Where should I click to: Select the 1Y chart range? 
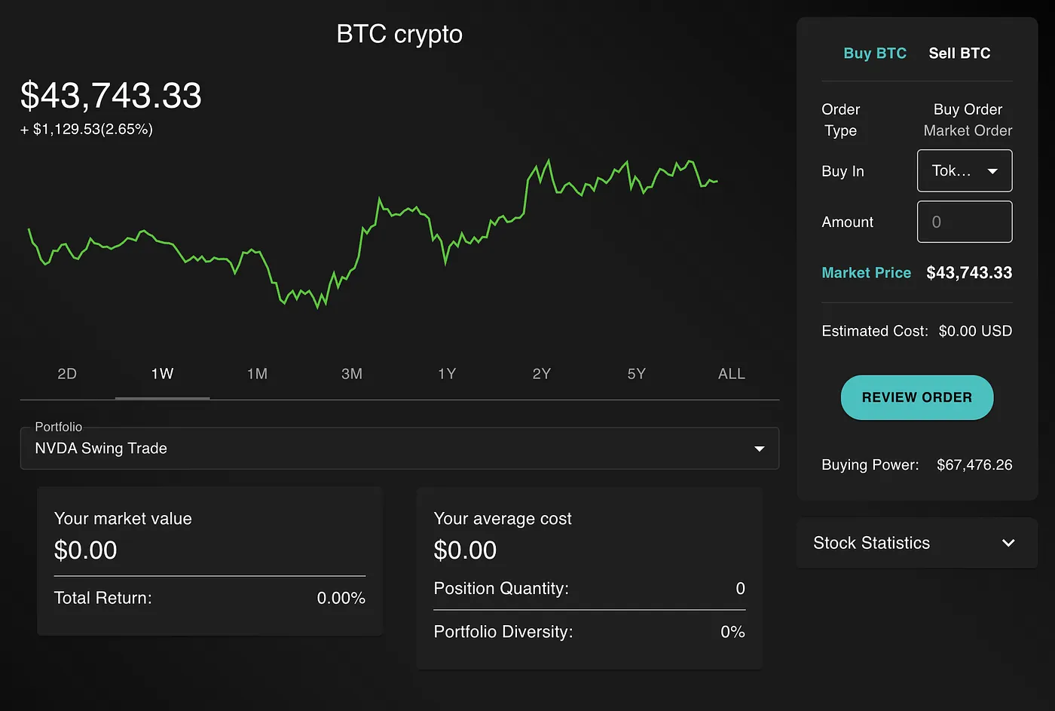pos(447,374)
